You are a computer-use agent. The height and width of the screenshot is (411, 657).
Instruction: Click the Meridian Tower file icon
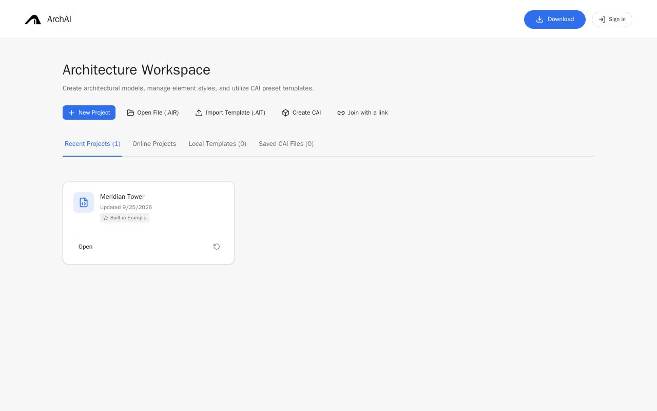coord(84,202)
